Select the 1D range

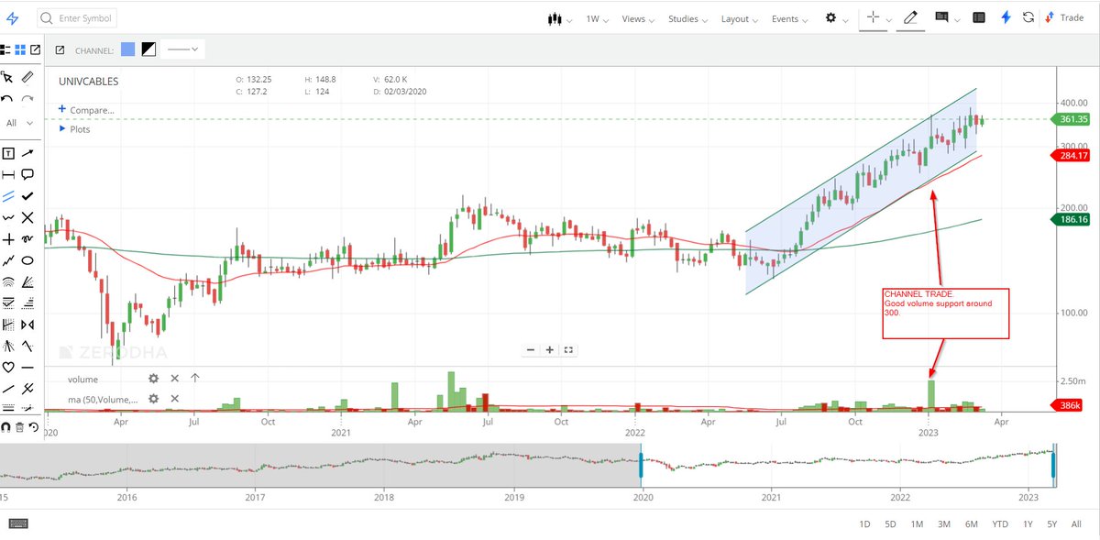tap(864, 523)
